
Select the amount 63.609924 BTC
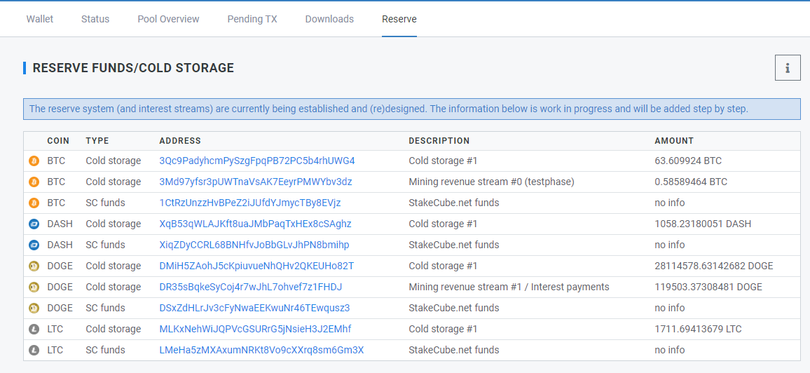[x=688, y=161]
